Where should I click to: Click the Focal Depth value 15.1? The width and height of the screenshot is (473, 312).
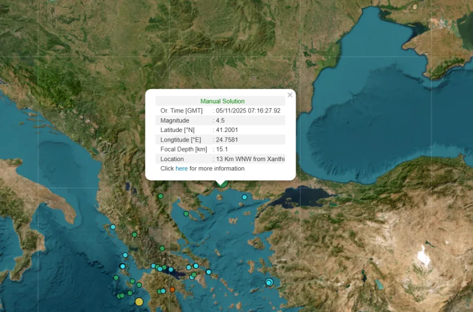222,149
